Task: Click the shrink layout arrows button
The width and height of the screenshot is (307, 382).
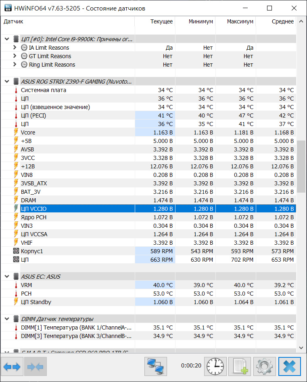Action: point(36,366)
